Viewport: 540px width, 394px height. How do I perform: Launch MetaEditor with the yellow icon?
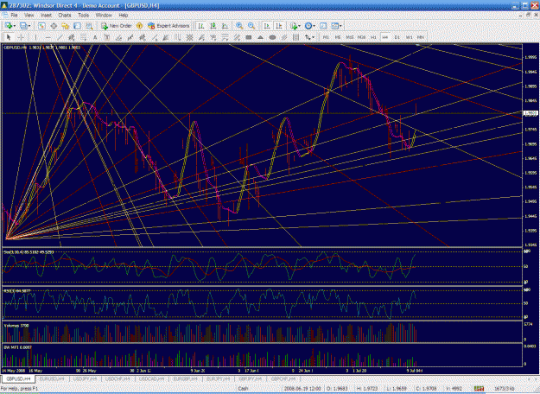139,26
